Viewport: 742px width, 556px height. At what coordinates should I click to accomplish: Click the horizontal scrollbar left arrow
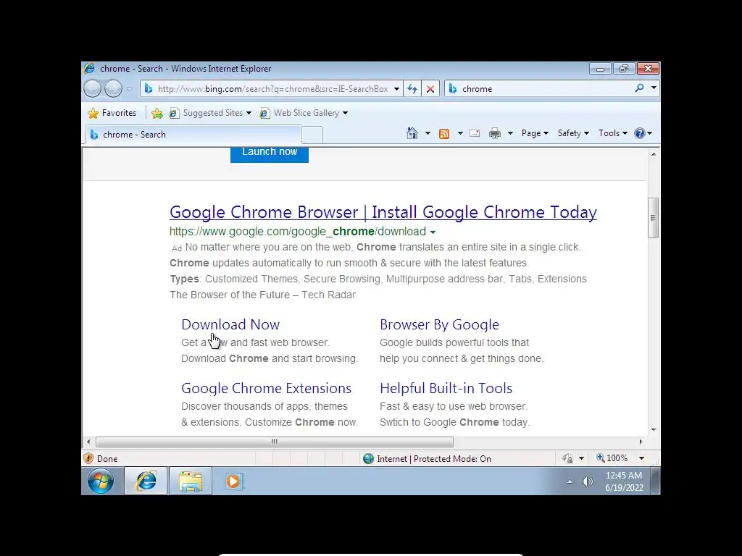88,442
